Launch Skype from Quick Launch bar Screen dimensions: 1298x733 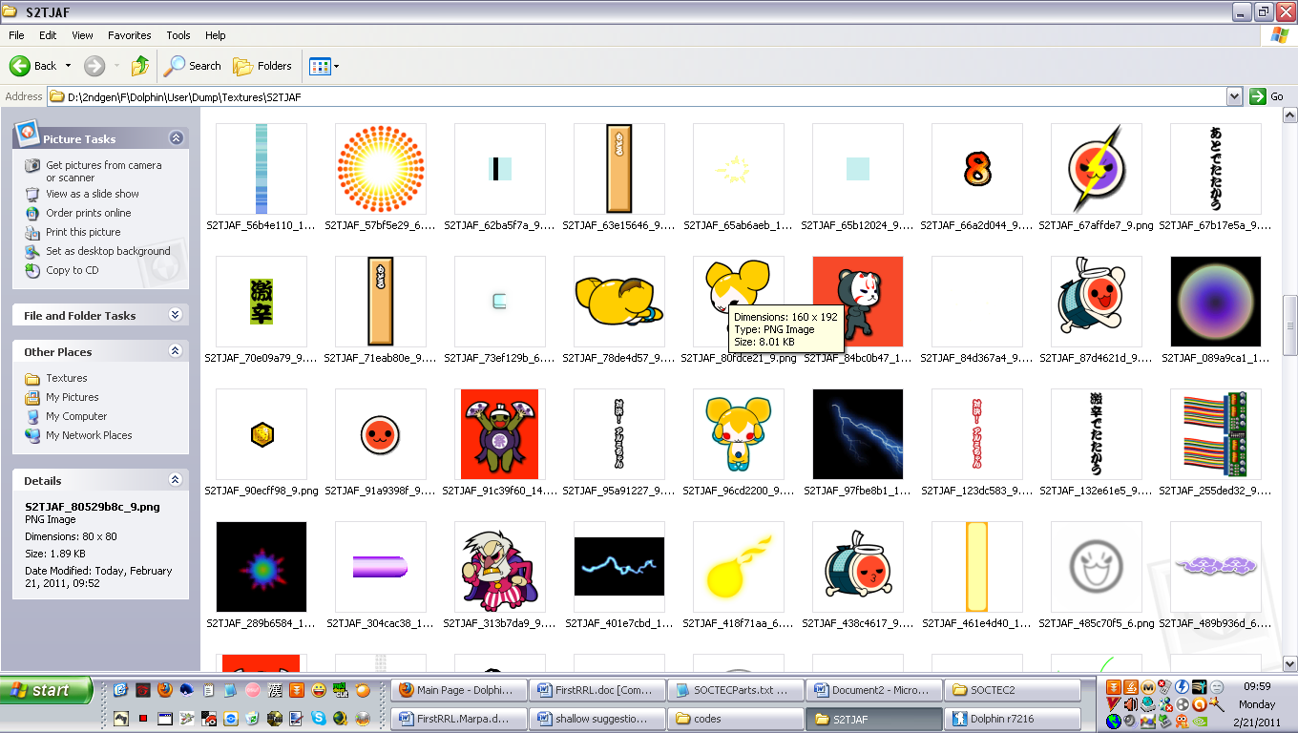point(318,718)
